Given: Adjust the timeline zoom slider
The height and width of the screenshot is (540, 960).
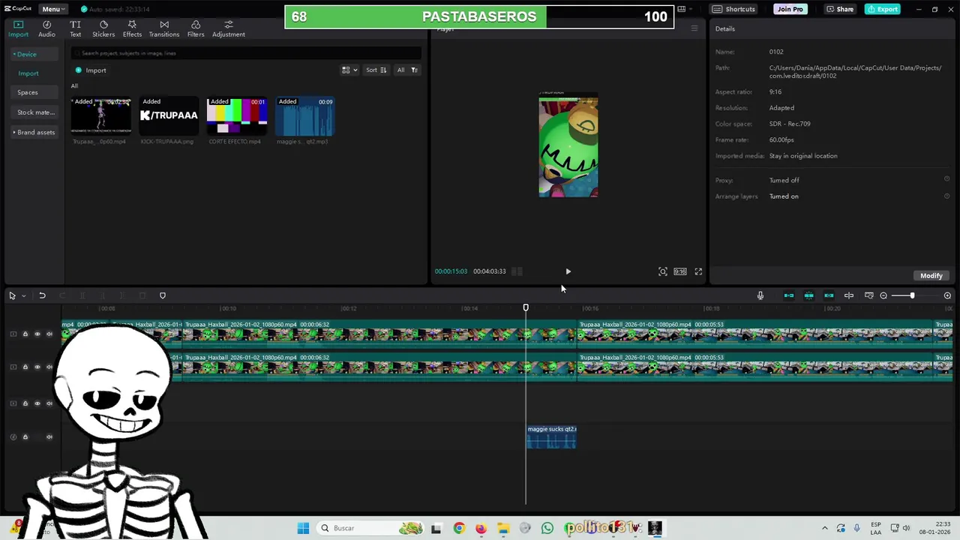Looking at the screenshot, I should pos(912,295).
